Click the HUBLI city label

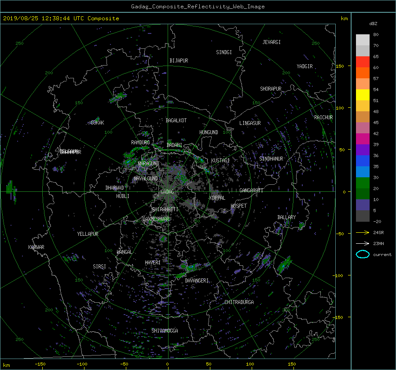pos(123,196)
